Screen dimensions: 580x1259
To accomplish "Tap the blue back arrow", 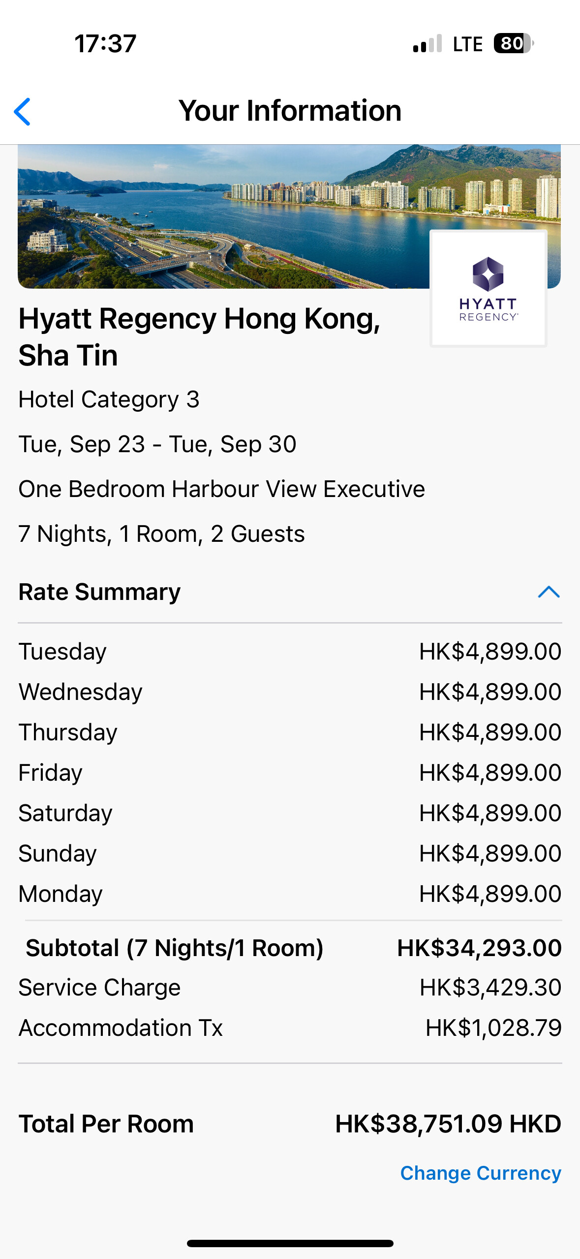I will click(x=23, y=111).
